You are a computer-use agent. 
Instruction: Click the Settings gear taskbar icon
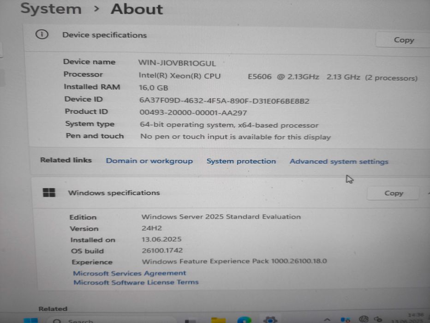coord(270,319)
